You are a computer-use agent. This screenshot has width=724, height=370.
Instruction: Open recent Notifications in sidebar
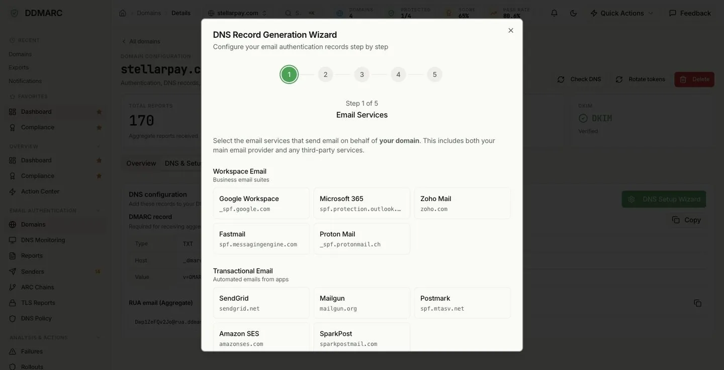[25, 81]
